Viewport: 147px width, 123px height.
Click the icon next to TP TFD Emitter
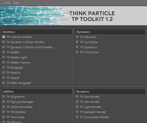pos(4,112)
